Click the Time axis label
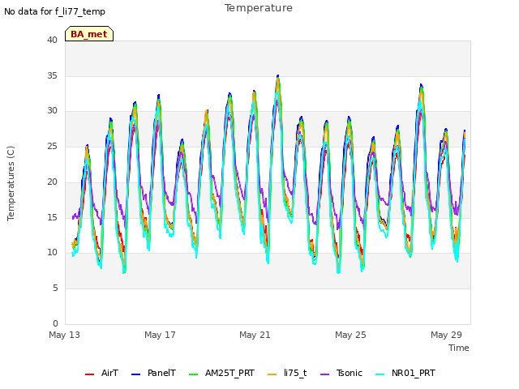The image size is (519, 389). tap(459, 348)
